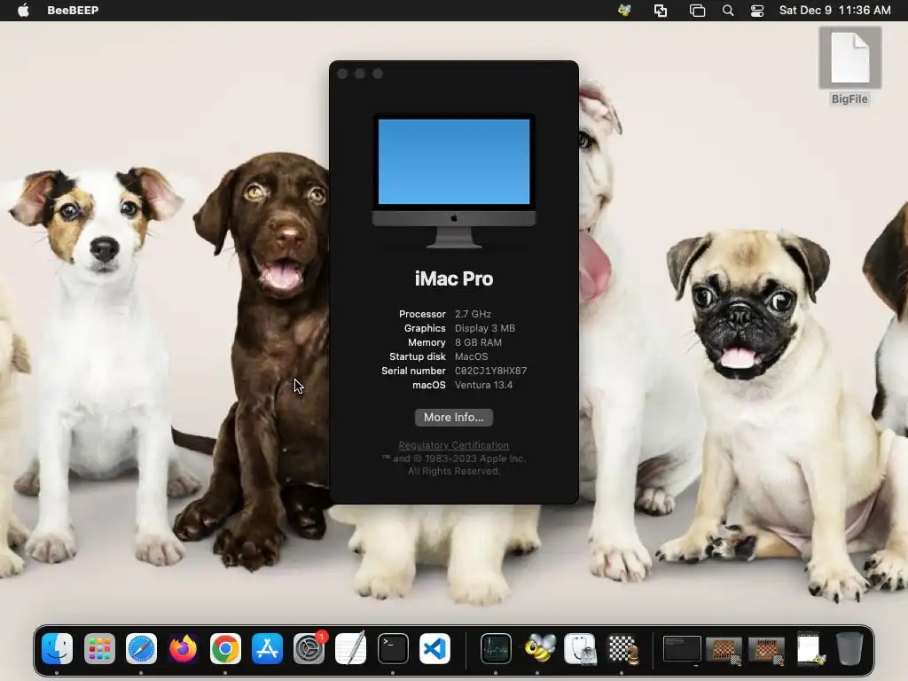908x681 pixels.
Task: Open the Stage Manager icon in the menu bar
Action: pyautogui.click(x=697, y=11)
